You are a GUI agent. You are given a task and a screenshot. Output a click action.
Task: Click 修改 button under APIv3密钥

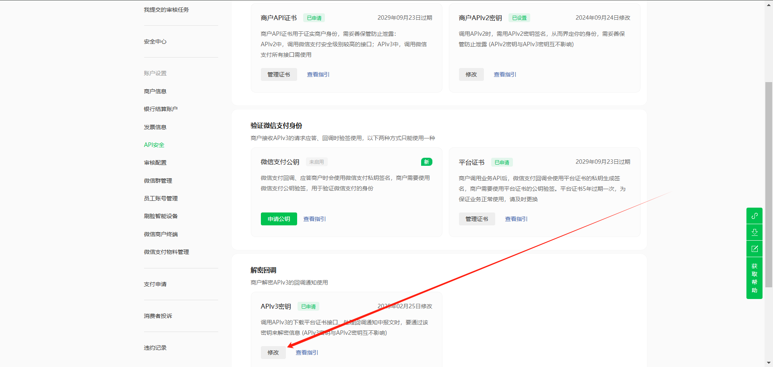pos(273,353)
